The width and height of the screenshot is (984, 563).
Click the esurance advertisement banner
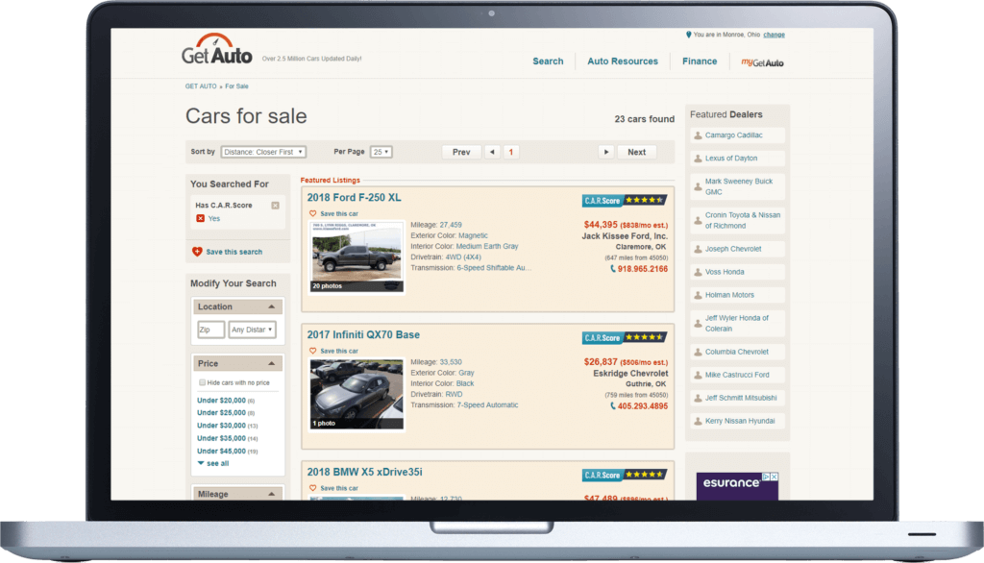(737, 486)
